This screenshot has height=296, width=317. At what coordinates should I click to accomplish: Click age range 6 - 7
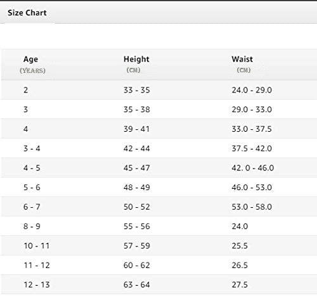click(32, 207)
